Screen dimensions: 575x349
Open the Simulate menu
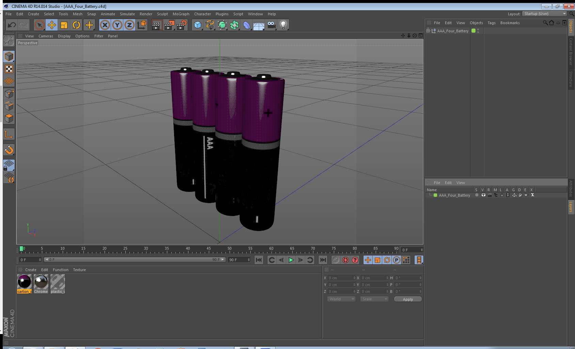[x=127, y=14]
